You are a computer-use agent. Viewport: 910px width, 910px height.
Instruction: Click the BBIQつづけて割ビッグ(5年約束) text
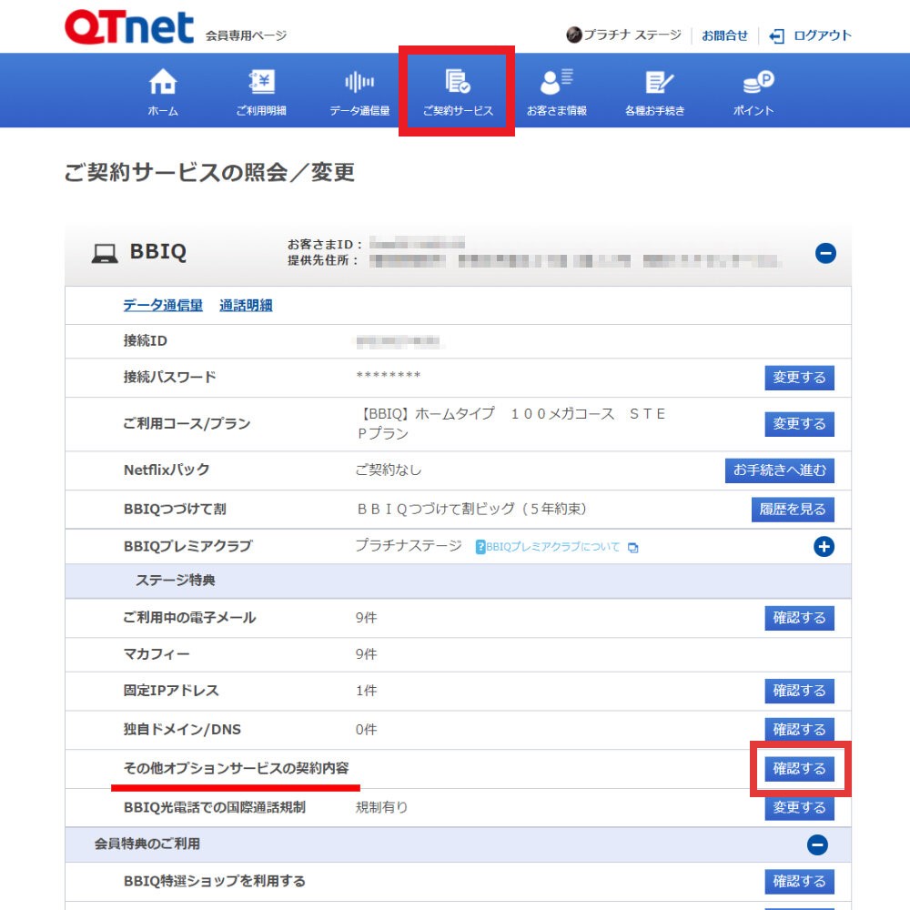[471, 509]
